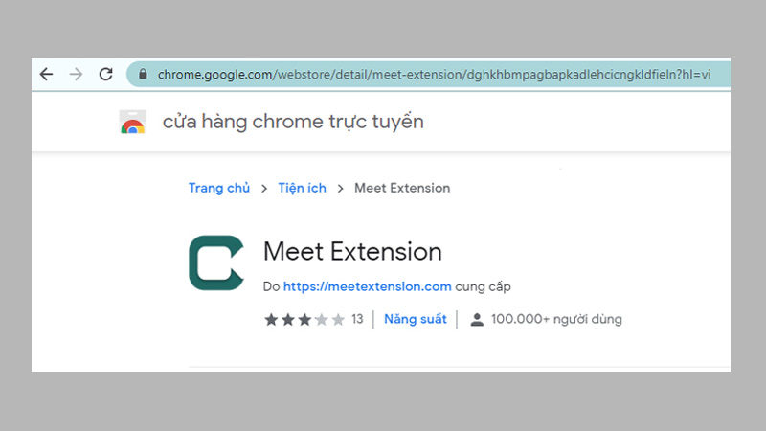The image size is (766, 431).
Task: Click the third rating star
Action: point(304,319)
